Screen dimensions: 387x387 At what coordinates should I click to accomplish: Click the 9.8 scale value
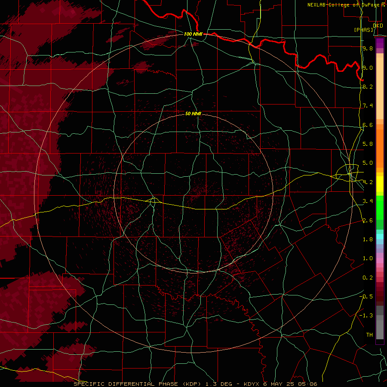(x=368, y=48)
